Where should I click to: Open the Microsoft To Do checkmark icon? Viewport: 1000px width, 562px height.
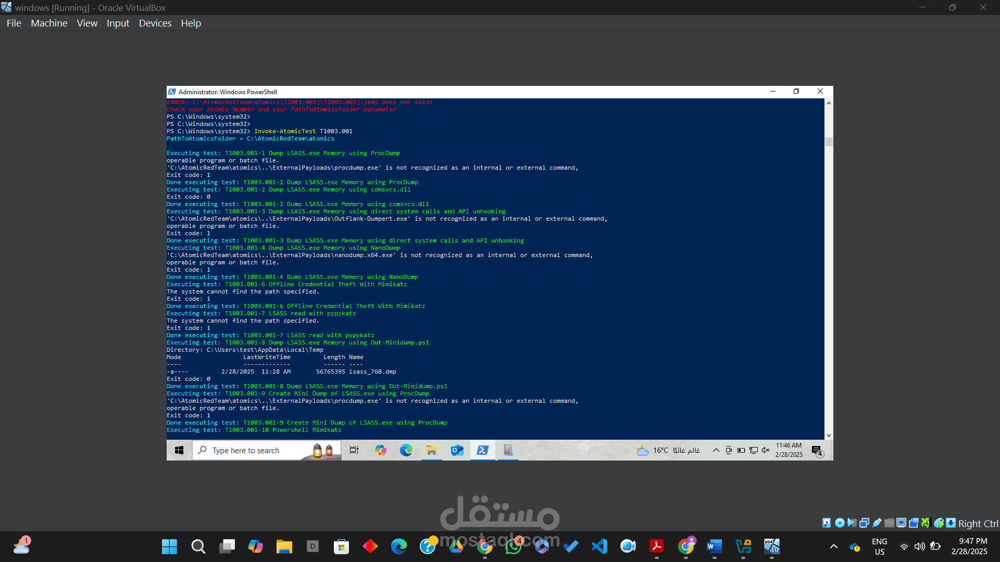coord(571,546)
